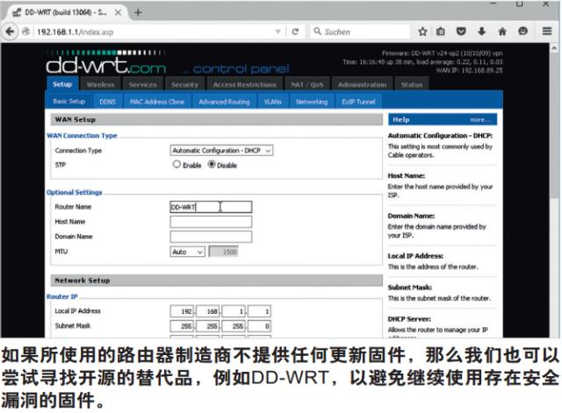
Task: Close the DD-WRT browser tab
Action: point(118,12)
